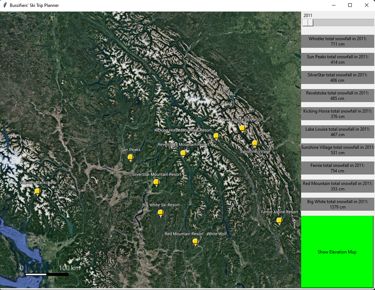The width and height of the screenshot is (375, 290).
Task: Click the feather app icon in title bar
Action: [5, 5]
